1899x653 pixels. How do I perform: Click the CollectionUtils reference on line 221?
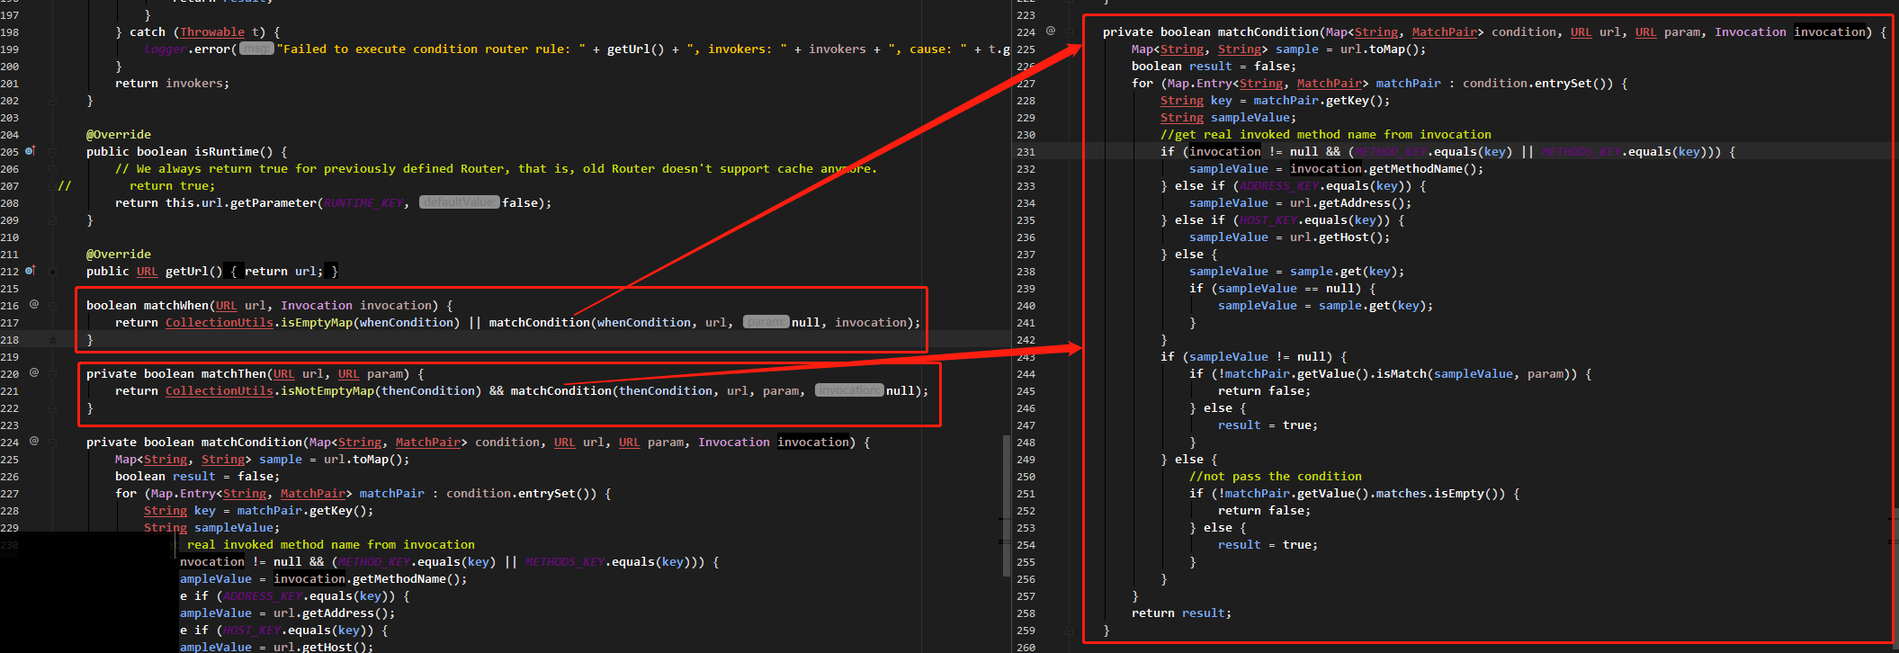[x=219, y=390]
